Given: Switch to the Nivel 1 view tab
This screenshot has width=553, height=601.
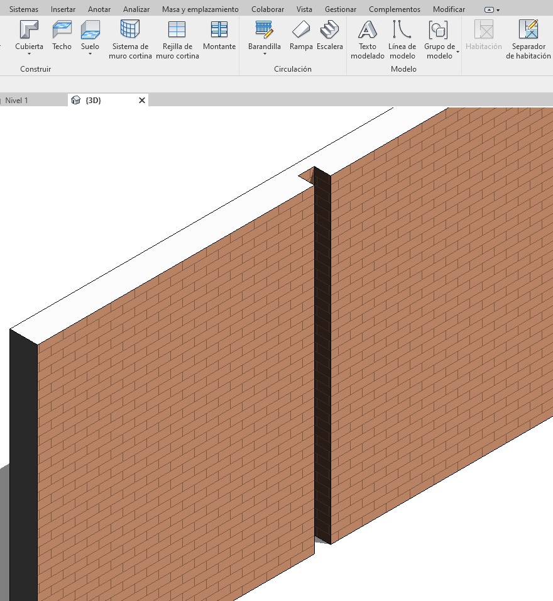Looking at the screenshot, I should click(17, 101).
